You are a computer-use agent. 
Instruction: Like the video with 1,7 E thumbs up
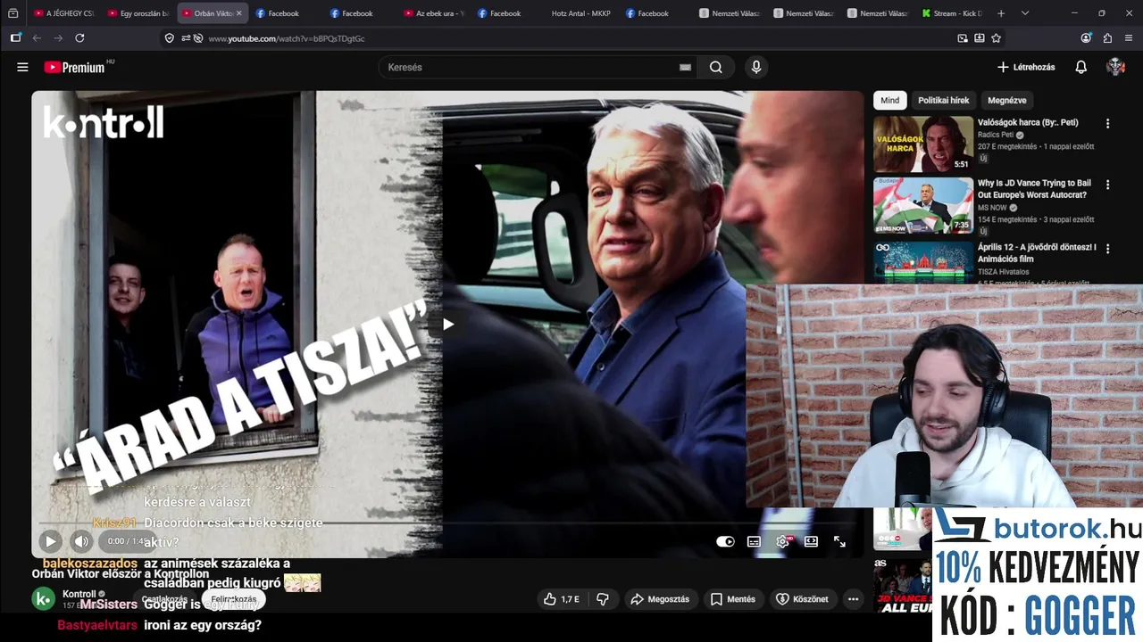562,599
